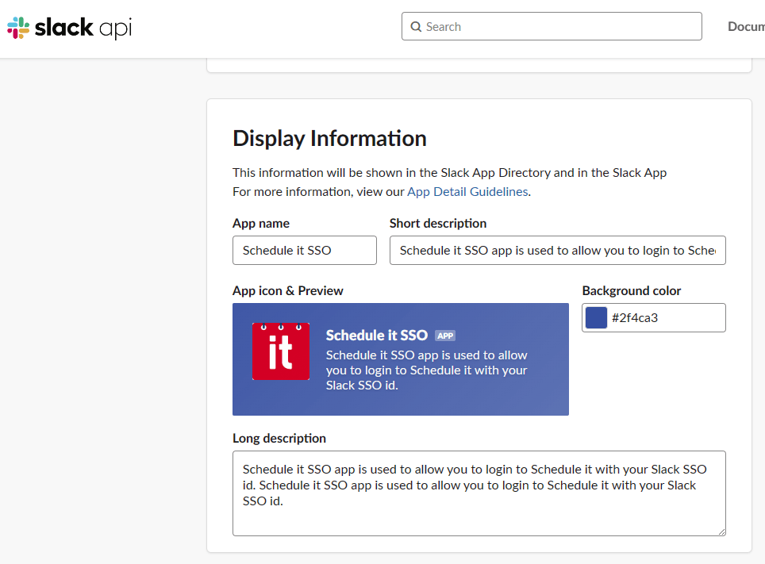765x564 pixels.
Task: Click the Slack logo icon
Action: point(18,28)
